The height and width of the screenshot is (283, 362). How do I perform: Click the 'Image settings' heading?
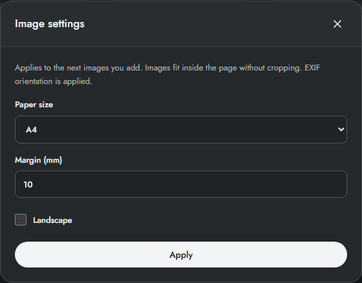(x=50, y=24)
